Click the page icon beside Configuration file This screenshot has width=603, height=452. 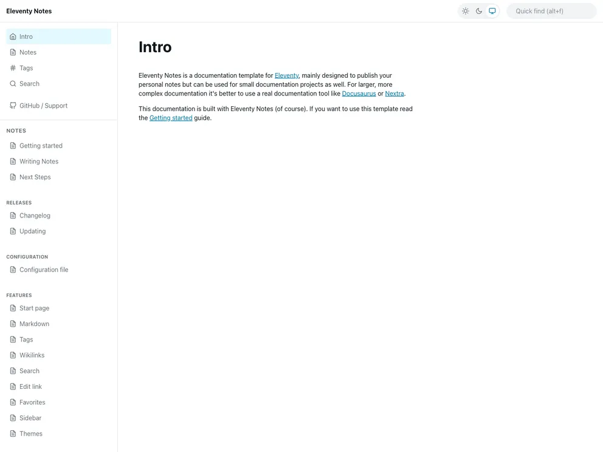pyautogui.click(x=13, y=270)
